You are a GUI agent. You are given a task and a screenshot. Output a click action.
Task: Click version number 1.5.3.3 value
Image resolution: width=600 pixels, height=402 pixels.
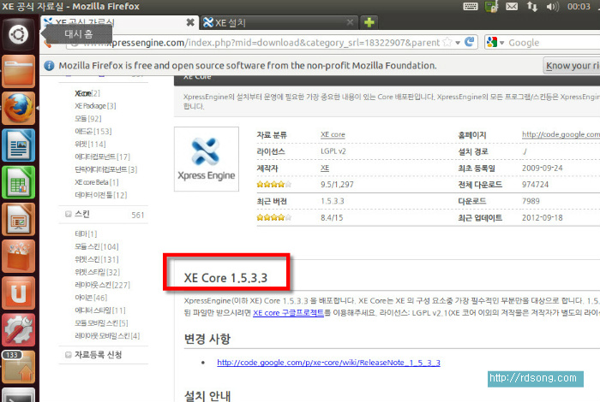[333, 201]
